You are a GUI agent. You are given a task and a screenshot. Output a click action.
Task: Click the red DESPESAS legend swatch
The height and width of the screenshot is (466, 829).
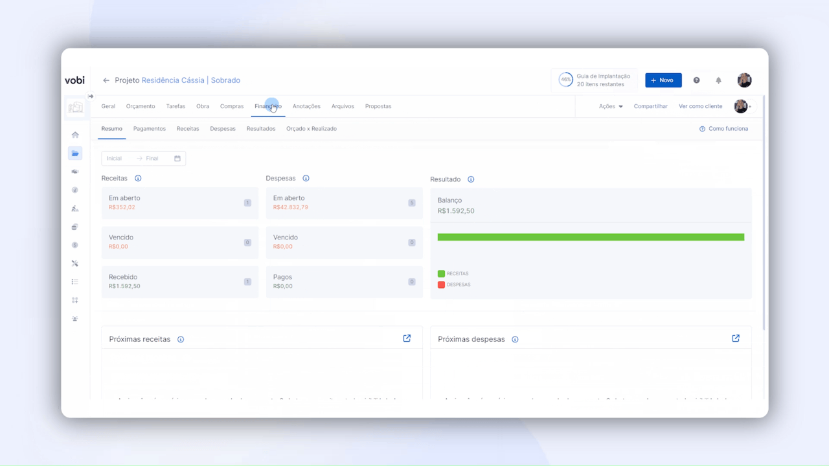coord(442,285)
